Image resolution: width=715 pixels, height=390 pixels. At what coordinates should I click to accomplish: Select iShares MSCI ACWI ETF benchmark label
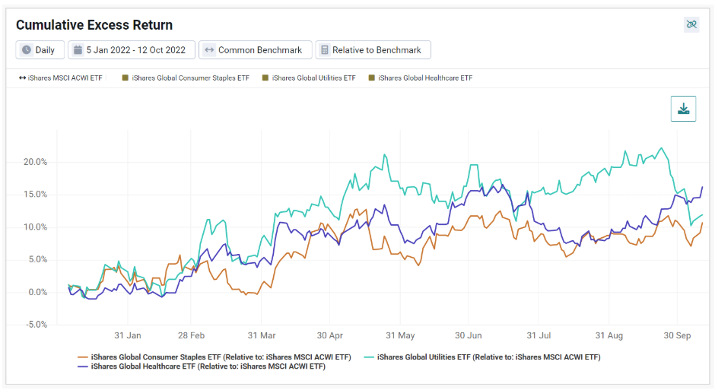pyautogui.click(x=65, y=78)
